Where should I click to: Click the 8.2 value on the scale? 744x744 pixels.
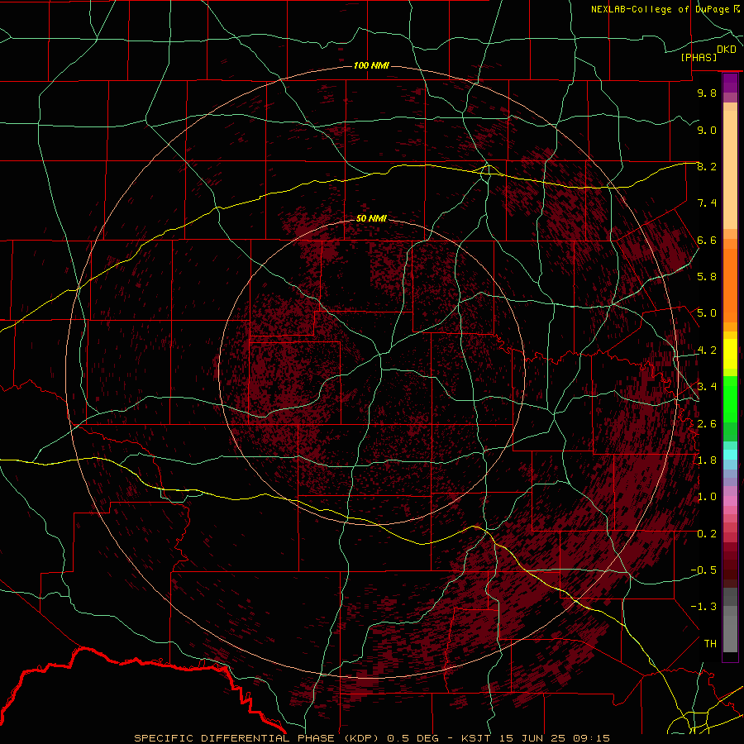coord(707,166)
